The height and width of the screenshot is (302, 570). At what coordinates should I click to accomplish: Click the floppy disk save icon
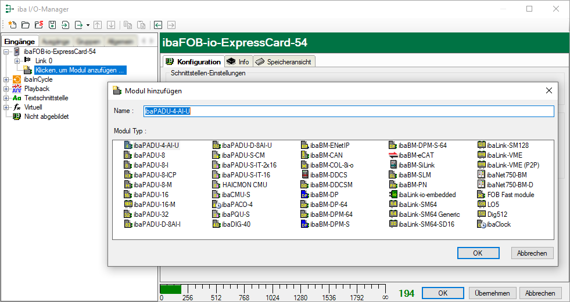(52, 25)
